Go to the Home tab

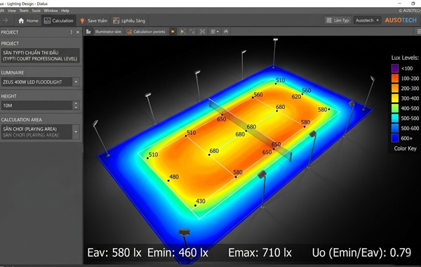click(28, 20)
